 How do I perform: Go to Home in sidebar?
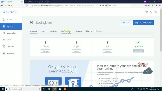[x=11, y=19]
